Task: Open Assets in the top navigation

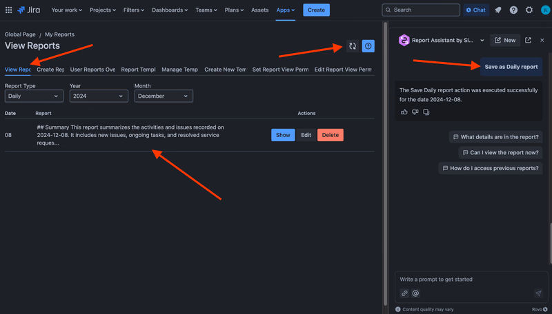Action: tap(260, 10)
